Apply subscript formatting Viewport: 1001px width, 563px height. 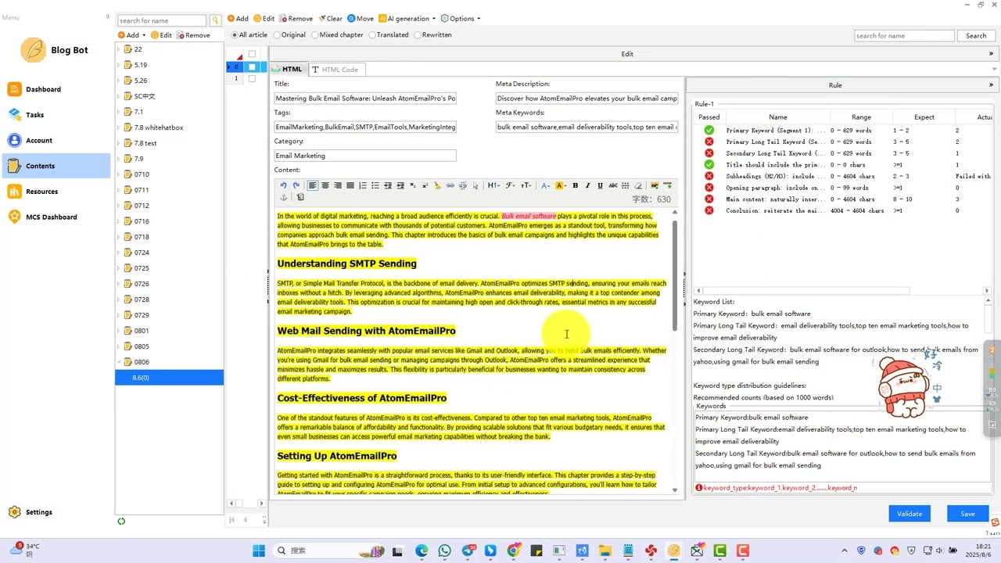[x=412, y=185]
